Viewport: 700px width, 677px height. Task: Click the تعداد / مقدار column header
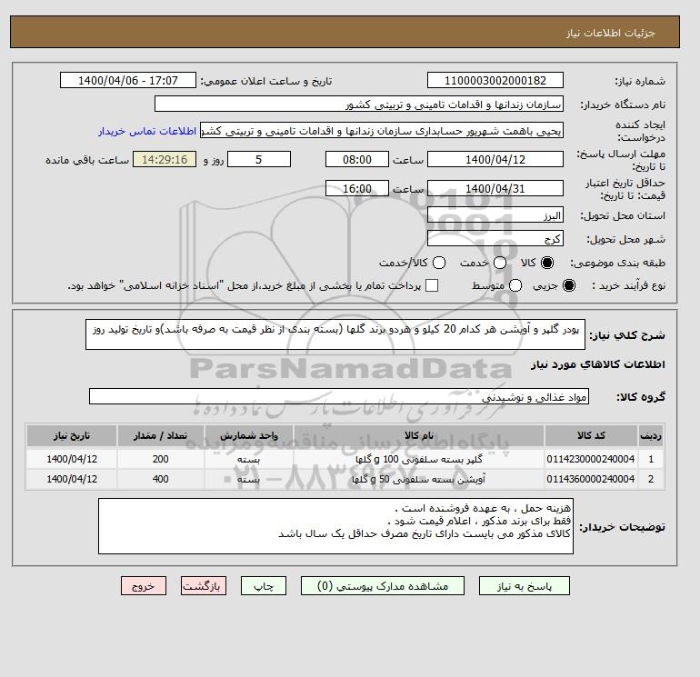coord(161,435)
